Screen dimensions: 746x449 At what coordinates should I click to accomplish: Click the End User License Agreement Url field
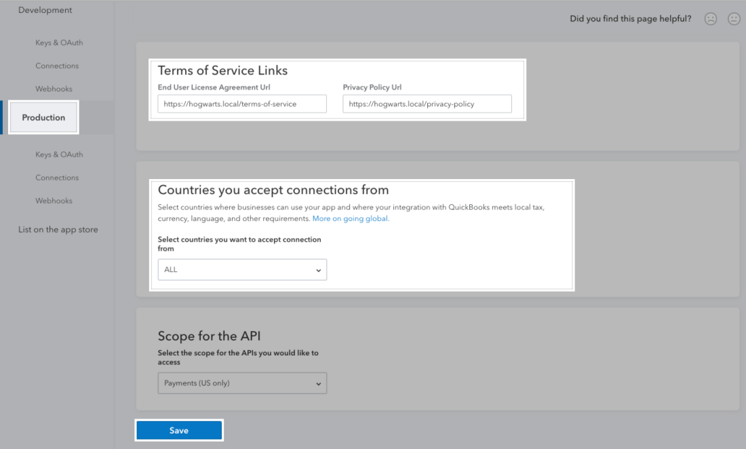(242, 103)
